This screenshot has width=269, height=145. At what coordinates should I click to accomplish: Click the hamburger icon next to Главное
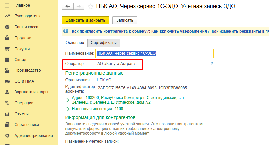point(7,5)
